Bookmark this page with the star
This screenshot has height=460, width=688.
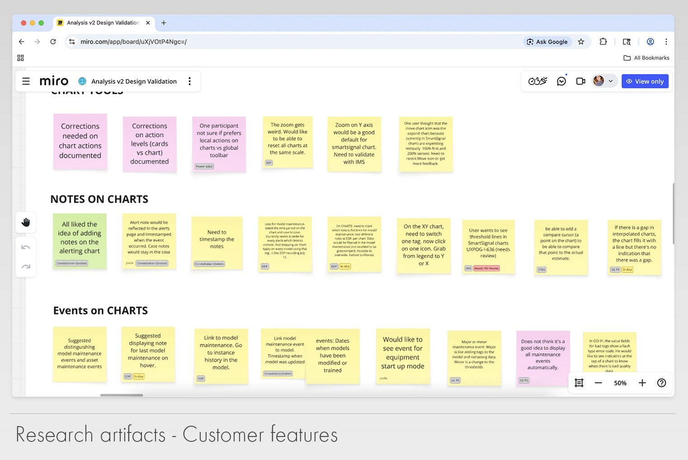[x=581, y=42]
